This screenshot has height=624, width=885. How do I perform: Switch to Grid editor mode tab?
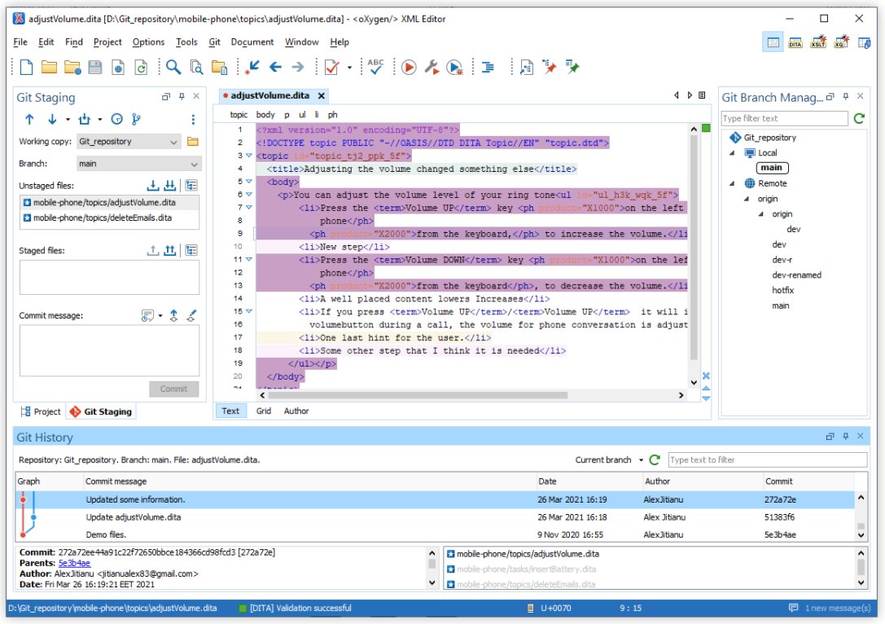(264, 411)
